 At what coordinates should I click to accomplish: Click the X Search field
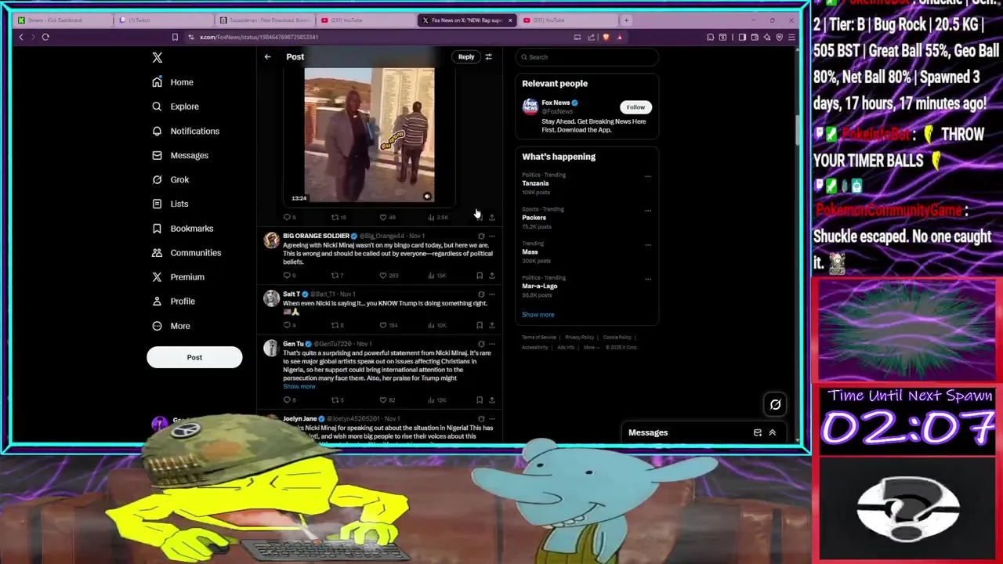(587, 56)
